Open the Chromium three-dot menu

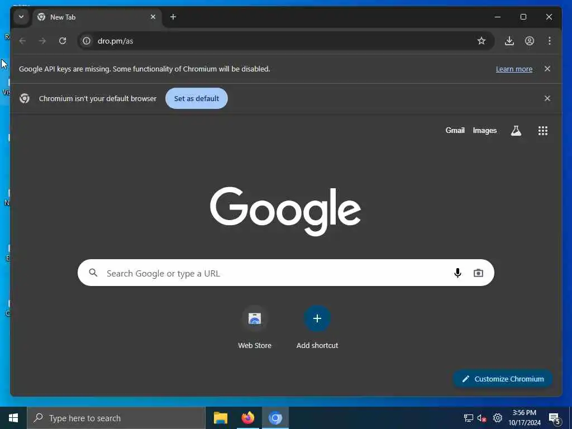[x=550, y=41]
